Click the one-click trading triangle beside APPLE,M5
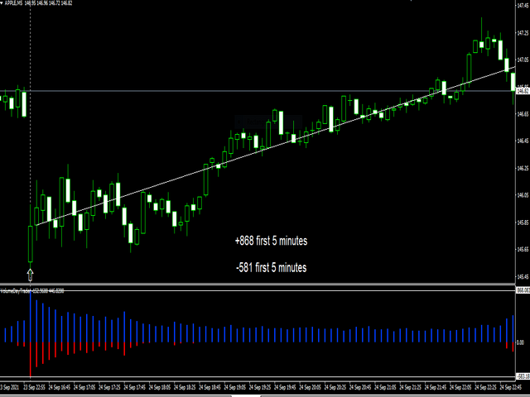 2,3
